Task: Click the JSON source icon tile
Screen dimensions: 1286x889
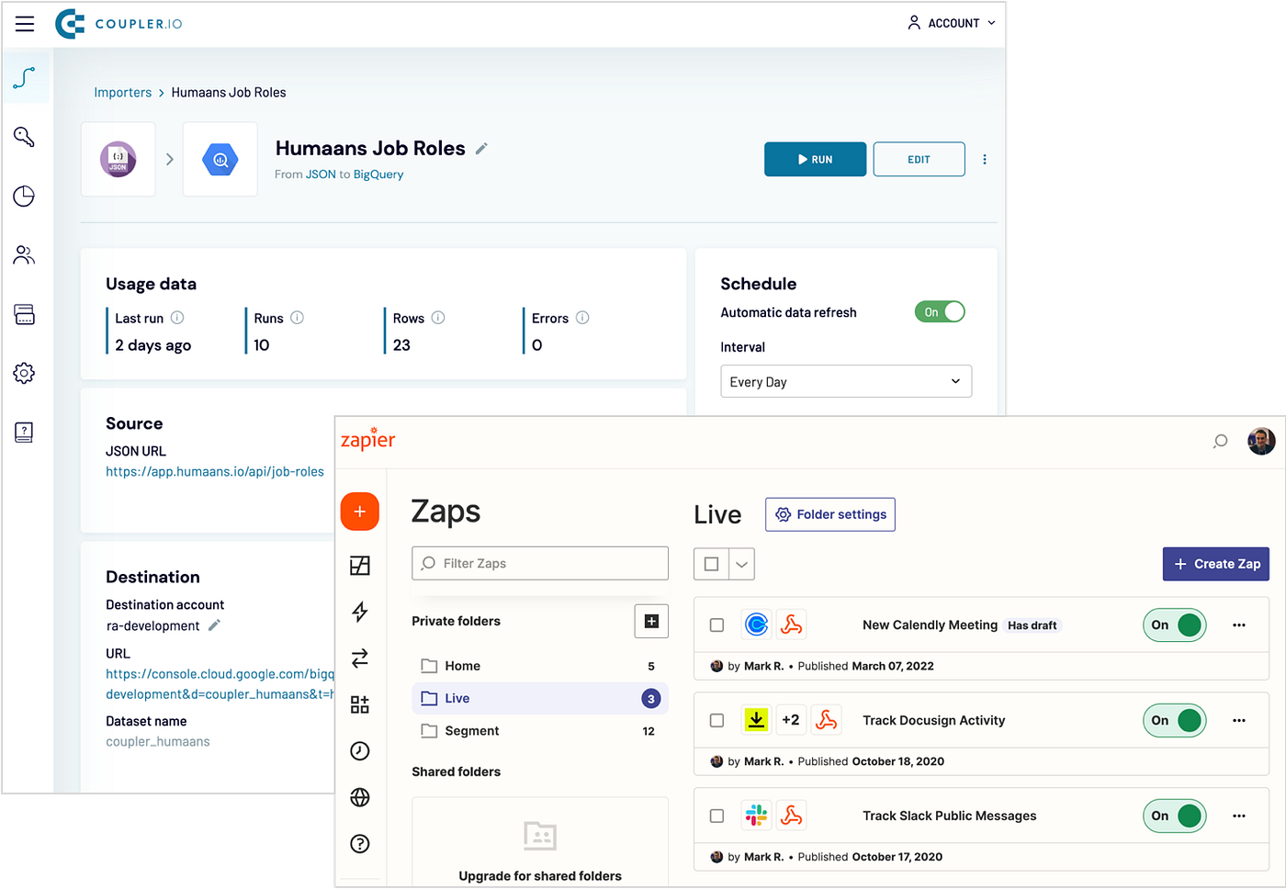Action: pos(118,159)
